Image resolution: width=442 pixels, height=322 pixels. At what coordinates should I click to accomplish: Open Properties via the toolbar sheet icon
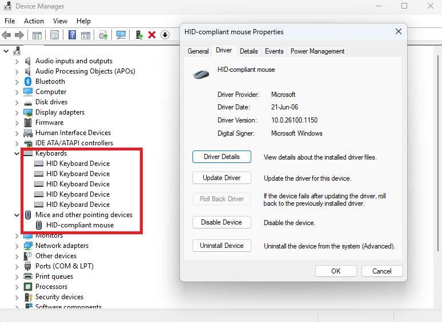point(54,35)
